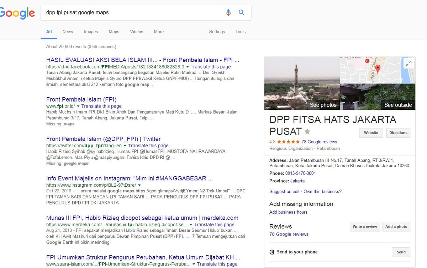427x268 pixels.
Task: Open dropdown arrow next to instagram.com URL
Action: pyautogui.click(x=139, y=185)
